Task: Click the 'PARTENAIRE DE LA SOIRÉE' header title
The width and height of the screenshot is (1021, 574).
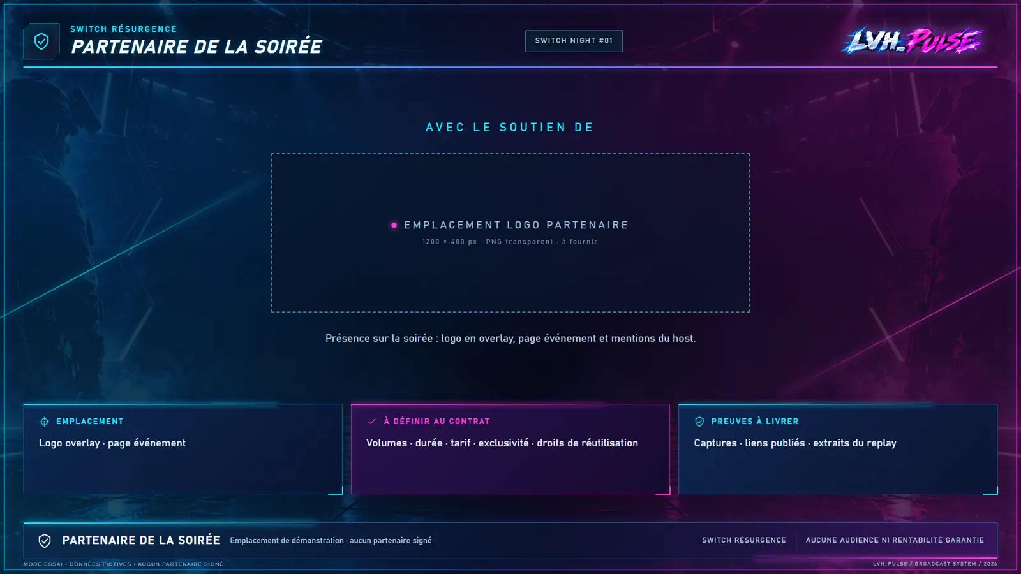Action: tap(197, 47)
